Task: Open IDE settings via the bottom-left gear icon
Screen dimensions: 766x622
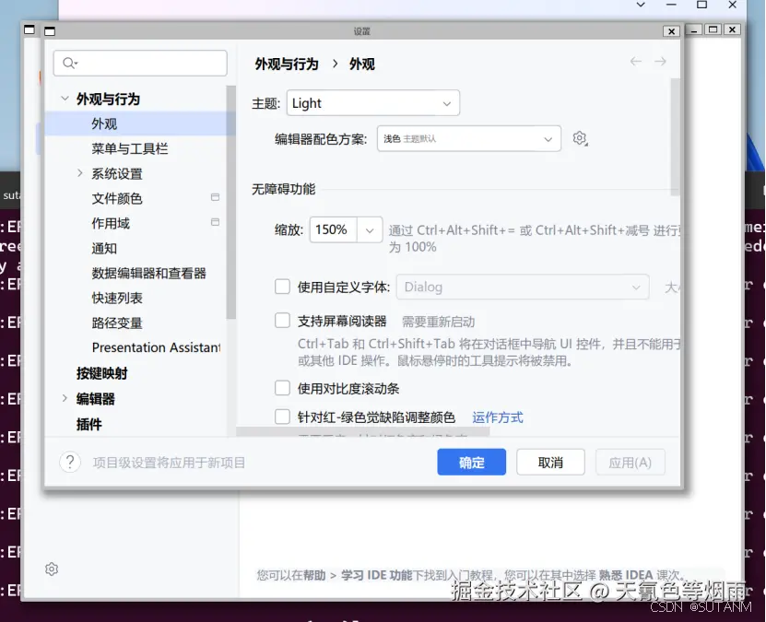Action: tap(52, 569)
